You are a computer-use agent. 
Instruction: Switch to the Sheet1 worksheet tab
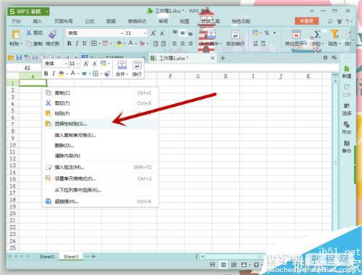pos(47,256)
